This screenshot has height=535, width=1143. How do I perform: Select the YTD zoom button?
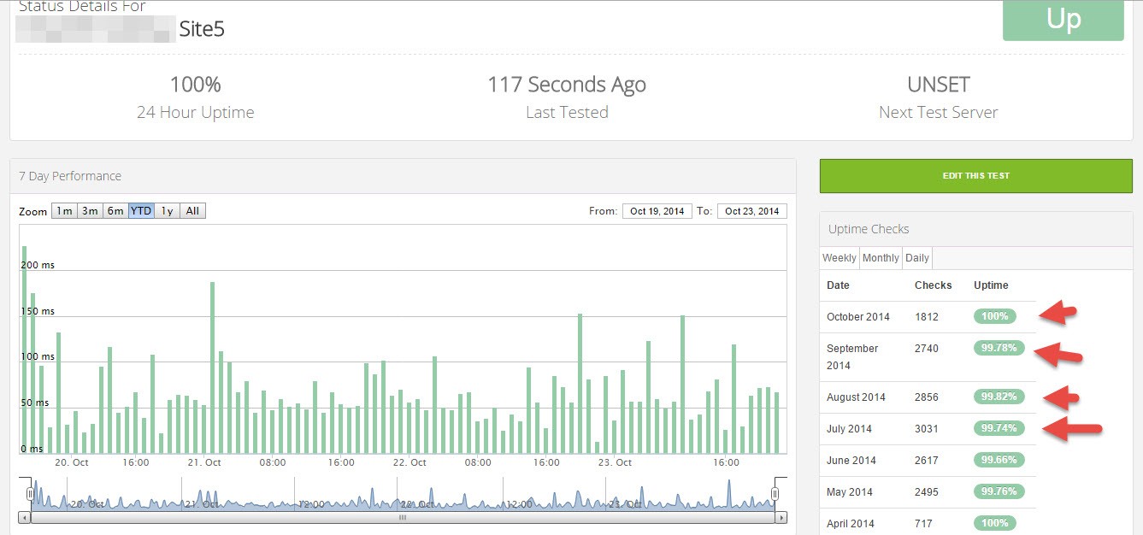pos(141,211)
